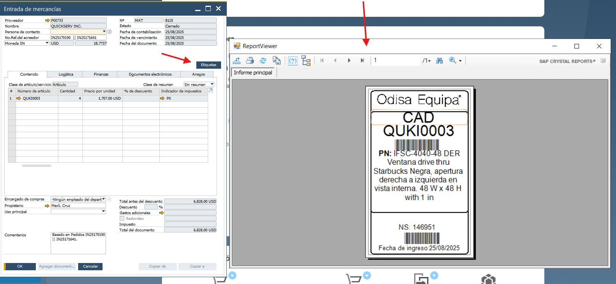The height and width of the screenshot is (284, 616).
Task: Click the Nombre field QUICKSERV INC.
Action: 79,26
